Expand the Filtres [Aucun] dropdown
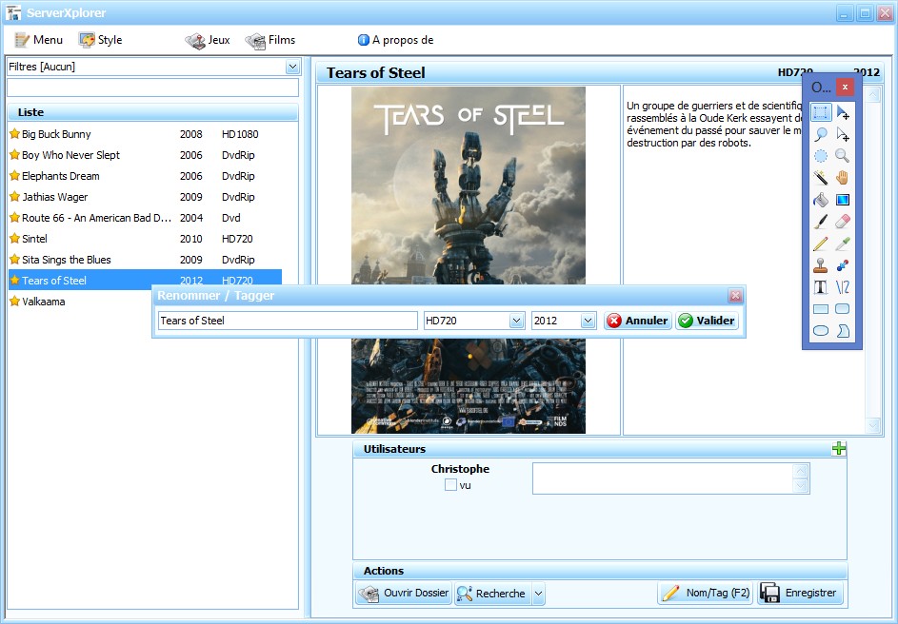This screenshot has width=898, height=624. (x=292, y=67)
